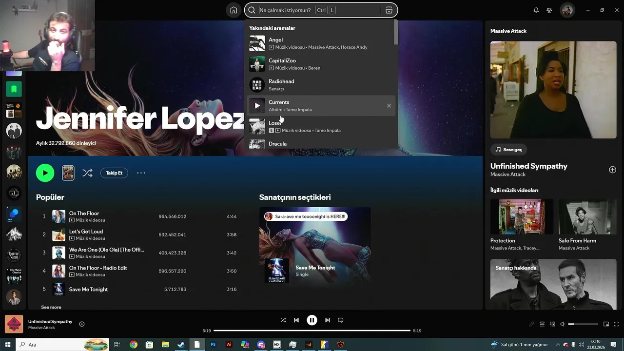The height and width of the screenshot is (351, 624).
Task: Toggle the play queue panel
Action: (x=542, y=324)
